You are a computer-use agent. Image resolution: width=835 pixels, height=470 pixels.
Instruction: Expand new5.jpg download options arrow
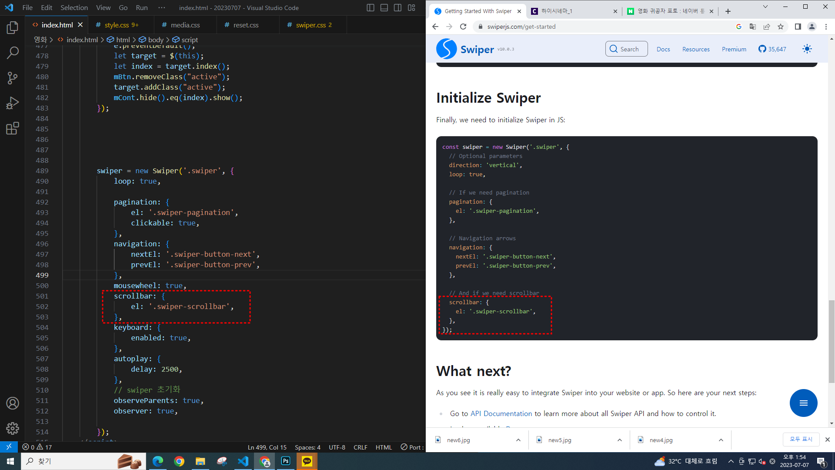[620, 440]
